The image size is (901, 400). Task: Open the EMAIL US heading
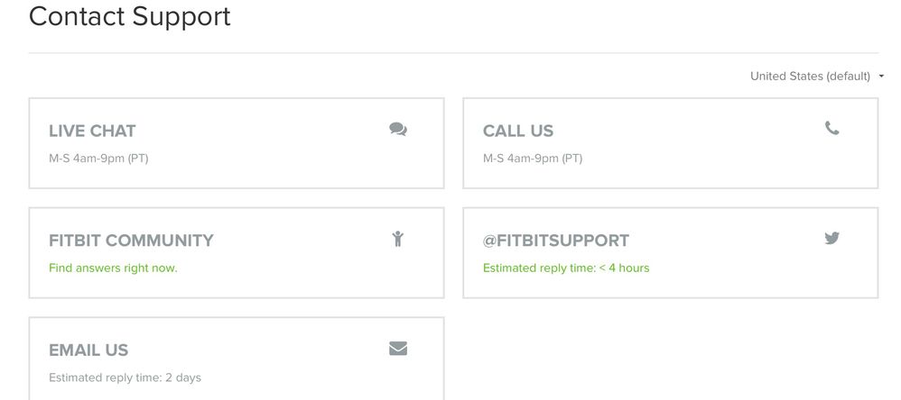(88, 350)
